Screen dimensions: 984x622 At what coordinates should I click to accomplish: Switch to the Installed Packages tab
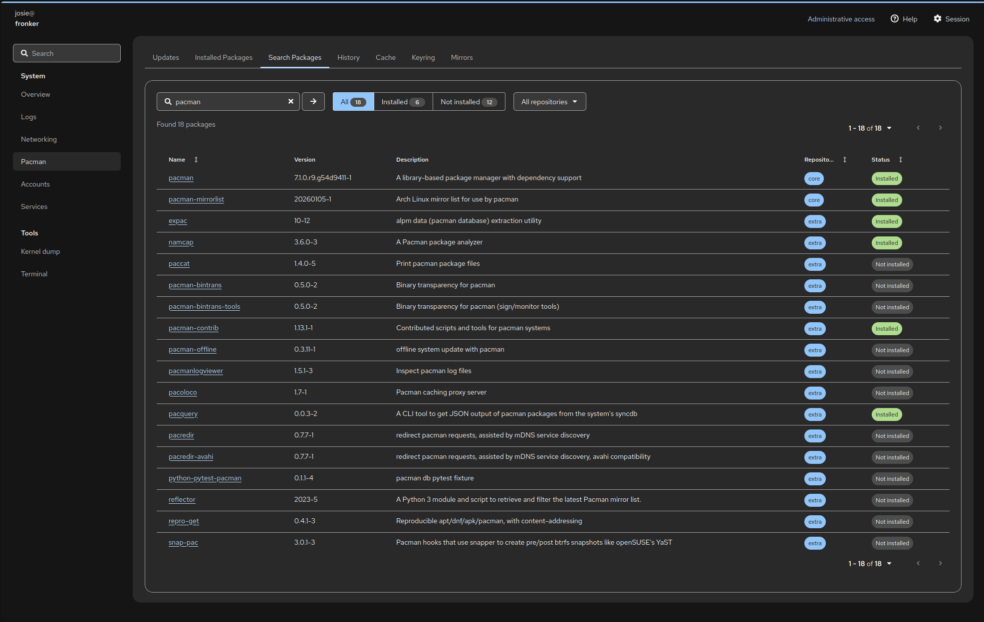tap(224, 57)
